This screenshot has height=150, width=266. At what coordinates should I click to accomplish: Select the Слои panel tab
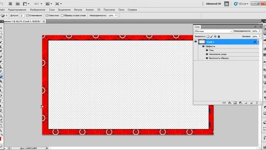coord(197,27)
